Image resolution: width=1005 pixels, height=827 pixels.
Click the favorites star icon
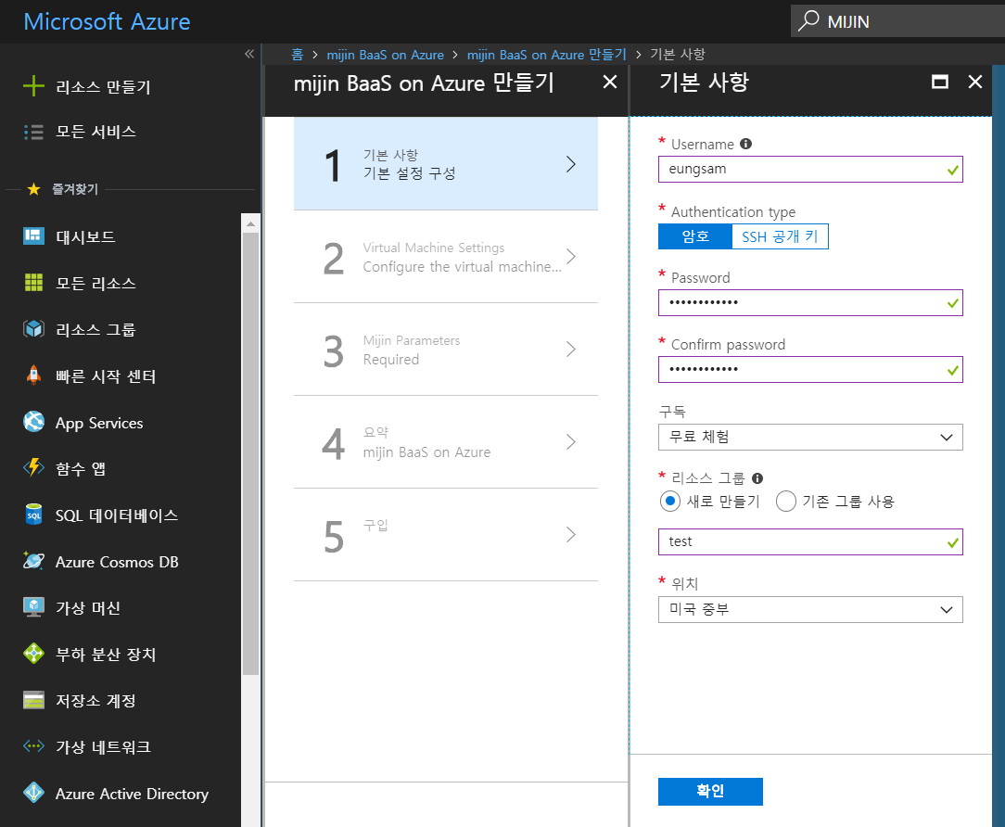coord(33,189)
